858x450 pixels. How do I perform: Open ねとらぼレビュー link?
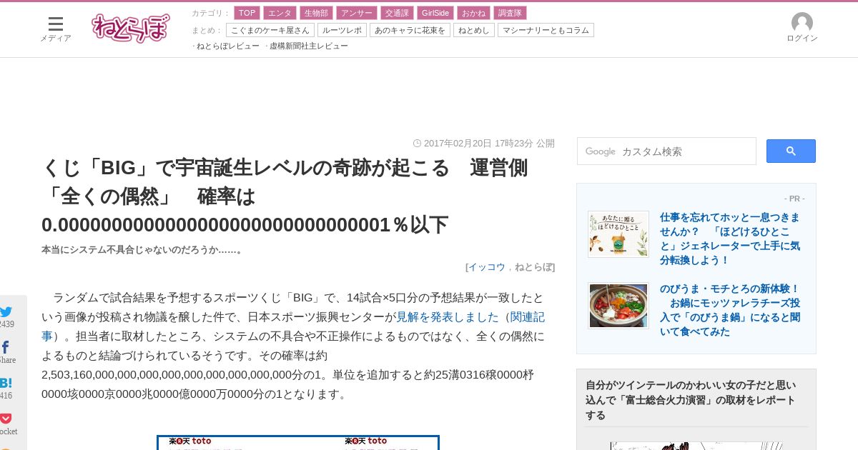[228, 46]
